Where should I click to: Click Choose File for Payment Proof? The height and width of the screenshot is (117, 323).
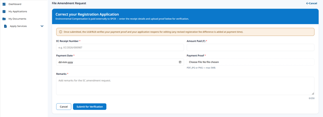point(196,62)
